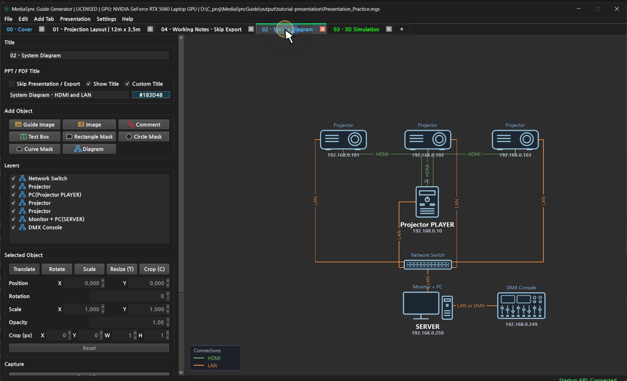Open the File menu
Screen dimensions: 627x381
pyautogui.click(x=8, y=19)
